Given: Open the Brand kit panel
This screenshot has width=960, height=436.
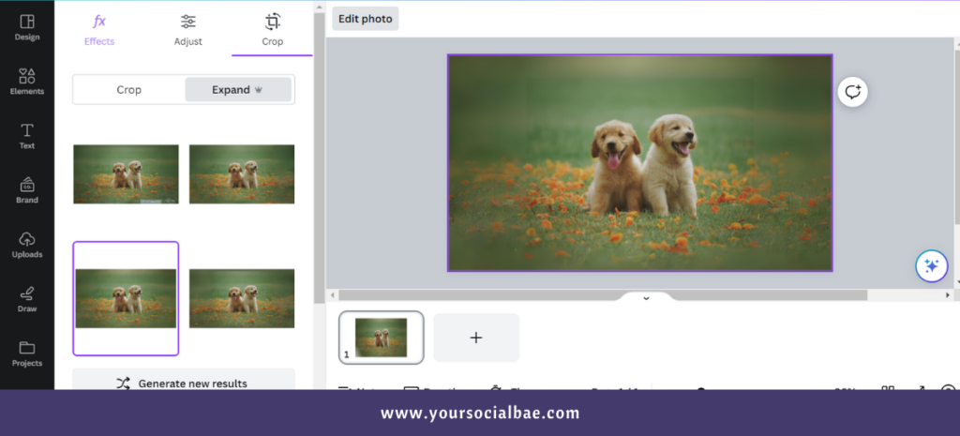Looking at the screenshot, I should pyautogui.click(x=27, y=190).
